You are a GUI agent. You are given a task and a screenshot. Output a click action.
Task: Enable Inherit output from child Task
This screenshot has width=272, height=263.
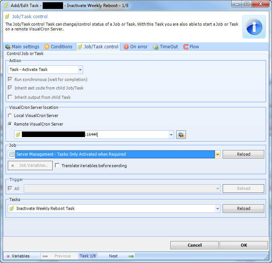click(10, 97)
